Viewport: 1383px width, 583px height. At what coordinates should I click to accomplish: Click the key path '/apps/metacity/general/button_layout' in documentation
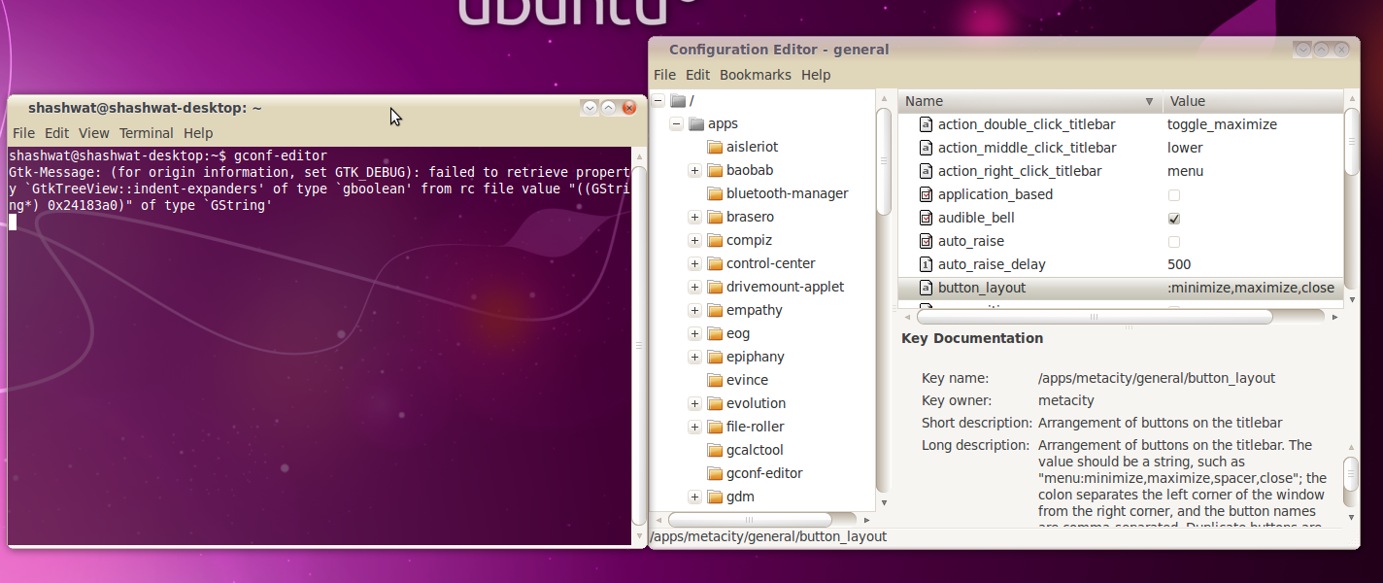(1157, 378)
